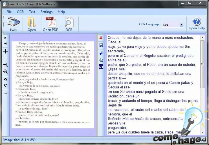Screen dimensions: 209x145
Task: Click the text pane scroll down arrow
Action: (203, 133)
